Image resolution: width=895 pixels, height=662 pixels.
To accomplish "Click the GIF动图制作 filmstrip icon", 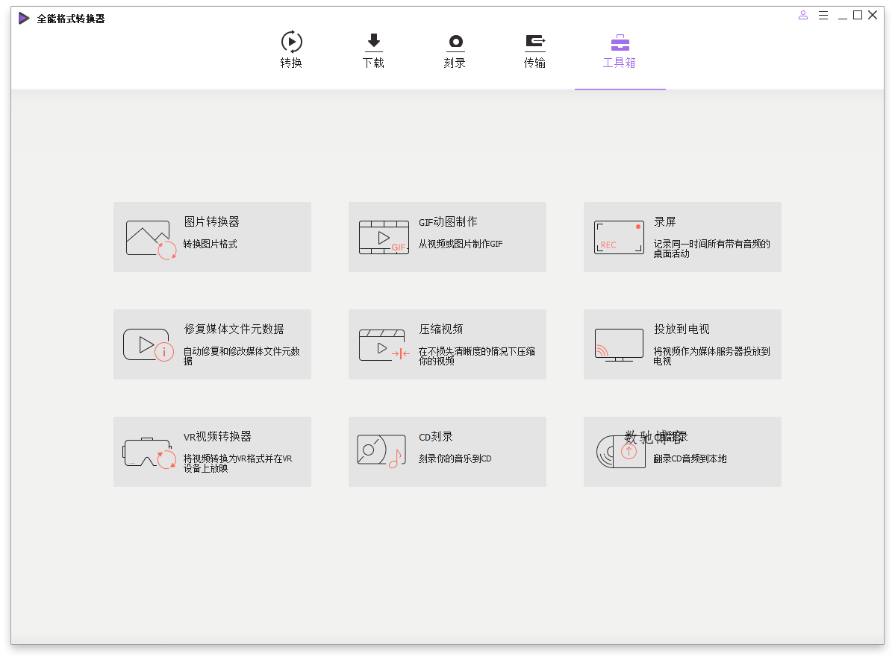I will 384,237.
